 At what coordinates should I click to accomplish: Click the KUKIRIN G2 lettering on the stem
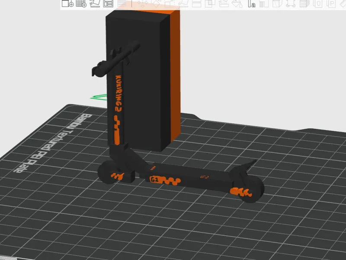click(x=119, y=94)
